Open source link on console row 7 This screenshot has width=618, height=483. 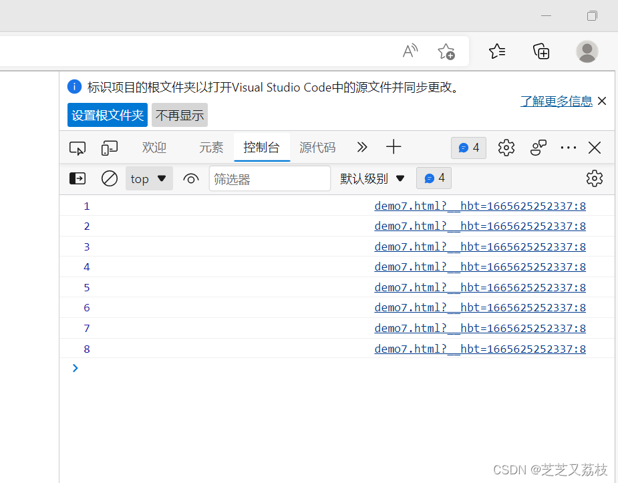[480, 328]
